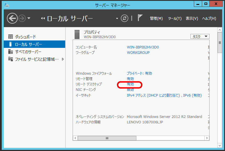This screenshot has height=151, width=225.
Task: Open All Servers (すべてのサーバー) in sidebar
Action: (x=28, y=52)
